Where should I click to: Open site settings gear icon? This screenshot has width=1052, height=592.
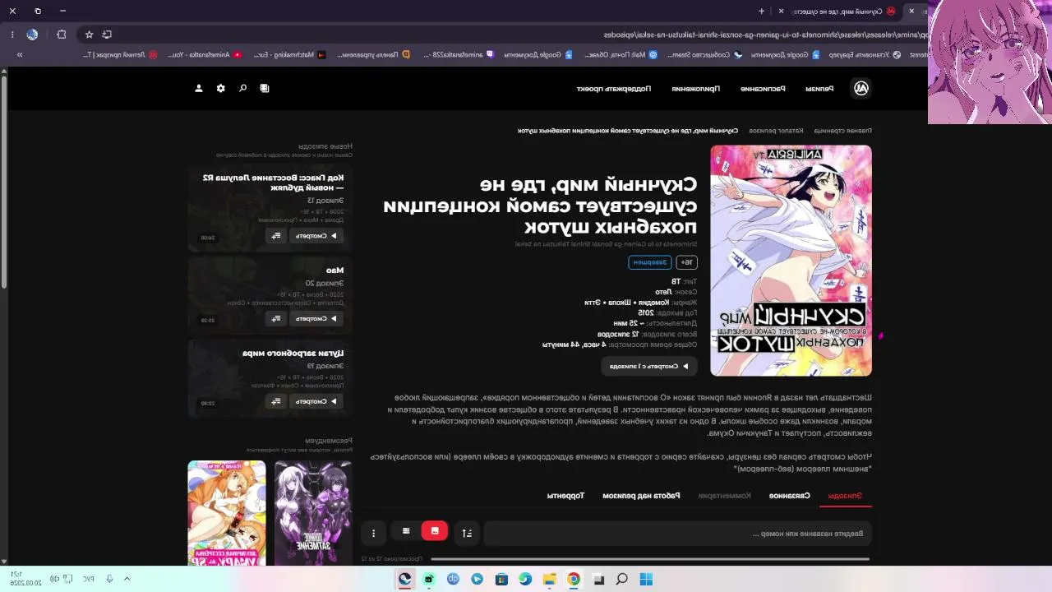pos(221,88)
